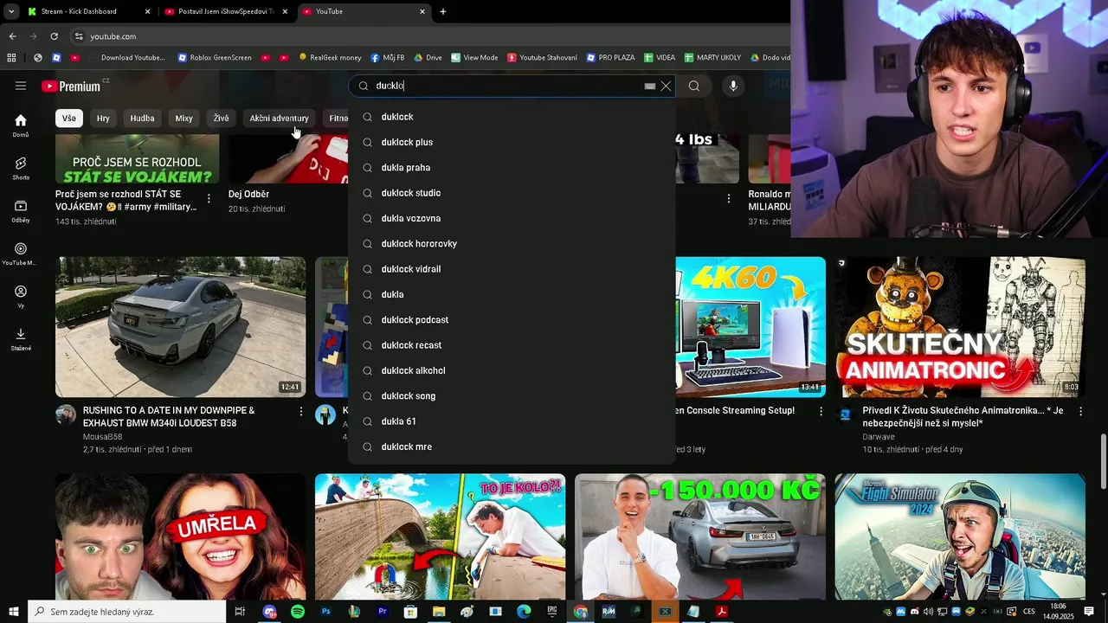Open Shorts in the sidebar
1108x623 pixels.
[21, 168]
